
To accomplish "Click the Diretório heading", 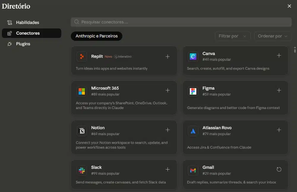I will [16, 6].
